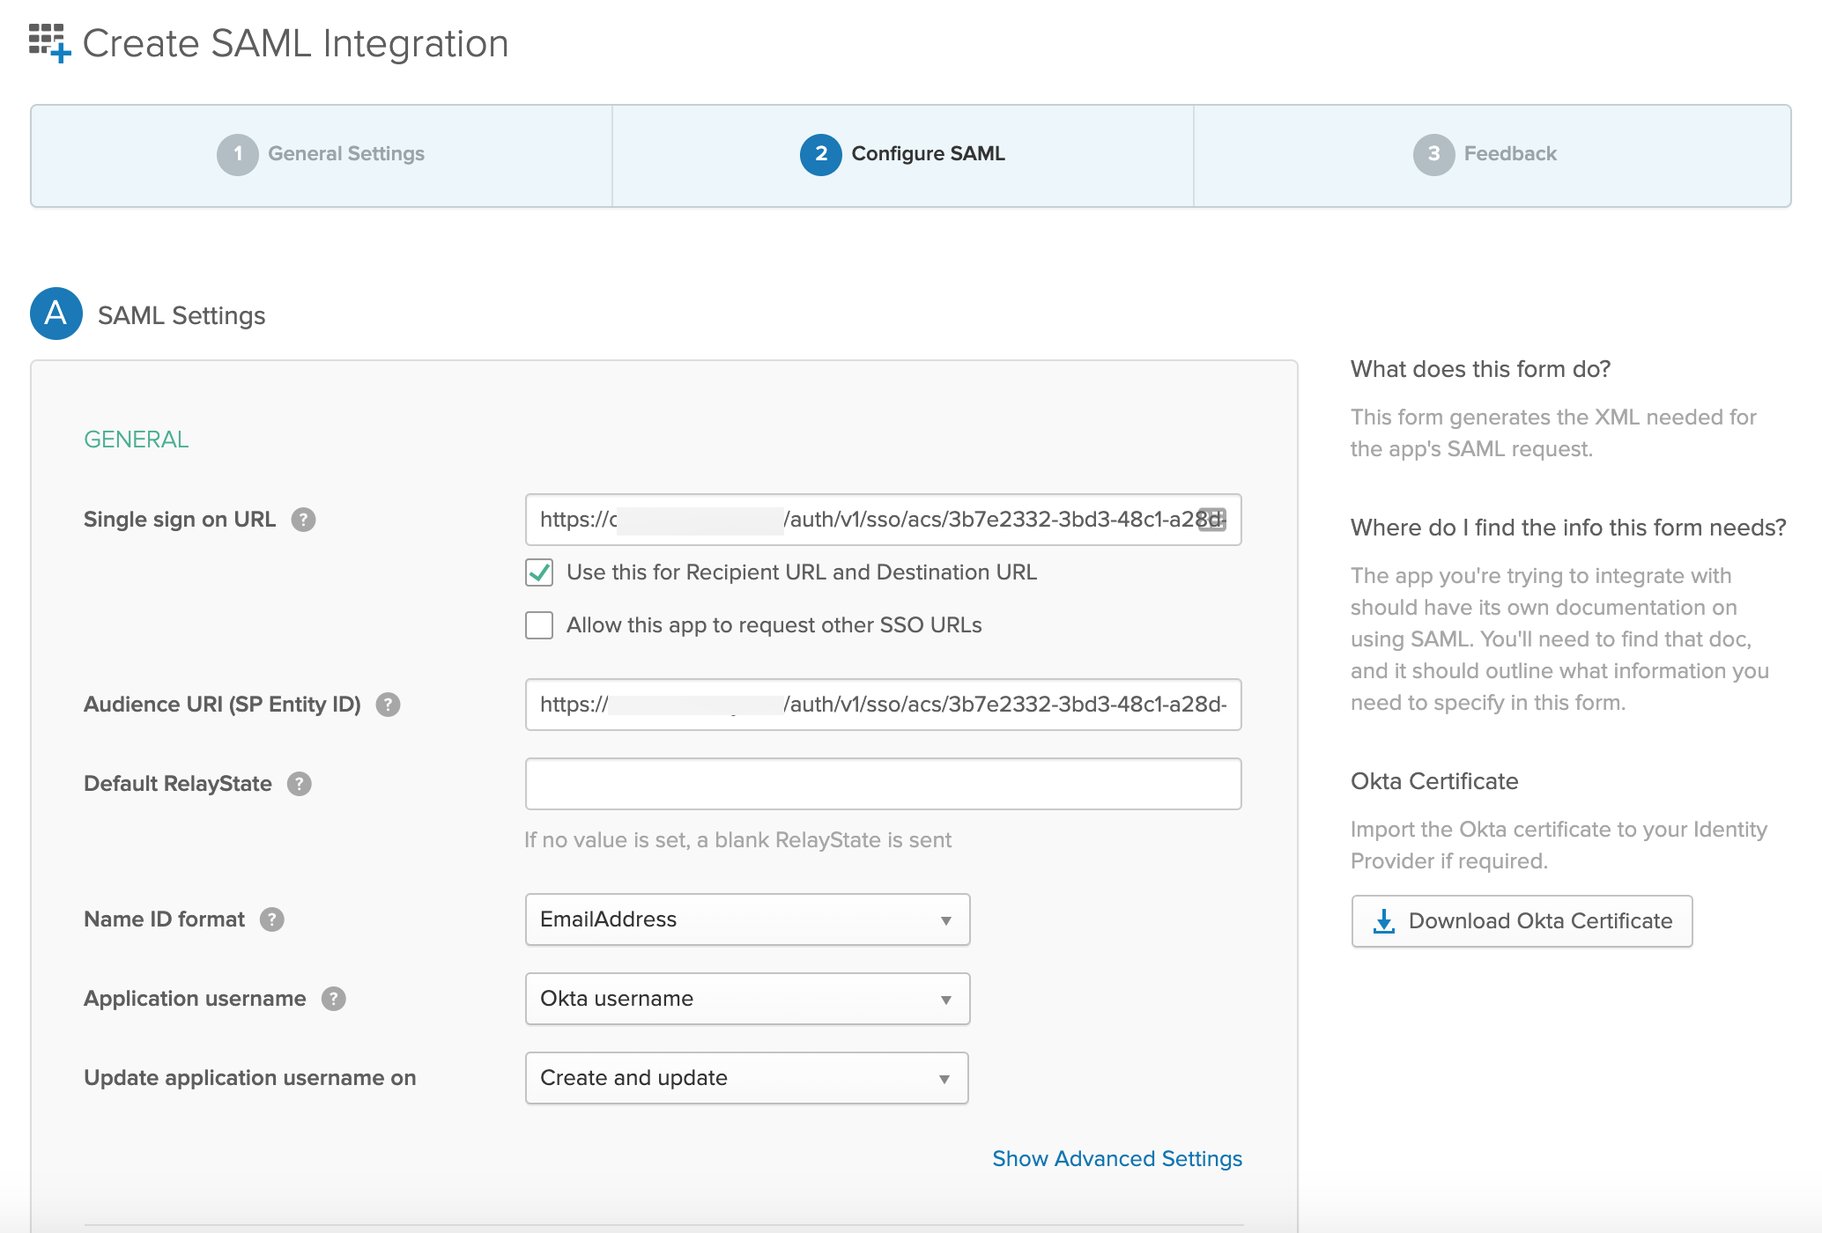Open help tooltip for Default RelayState
Screen dimensions: 1822x1233
(300, 784)
